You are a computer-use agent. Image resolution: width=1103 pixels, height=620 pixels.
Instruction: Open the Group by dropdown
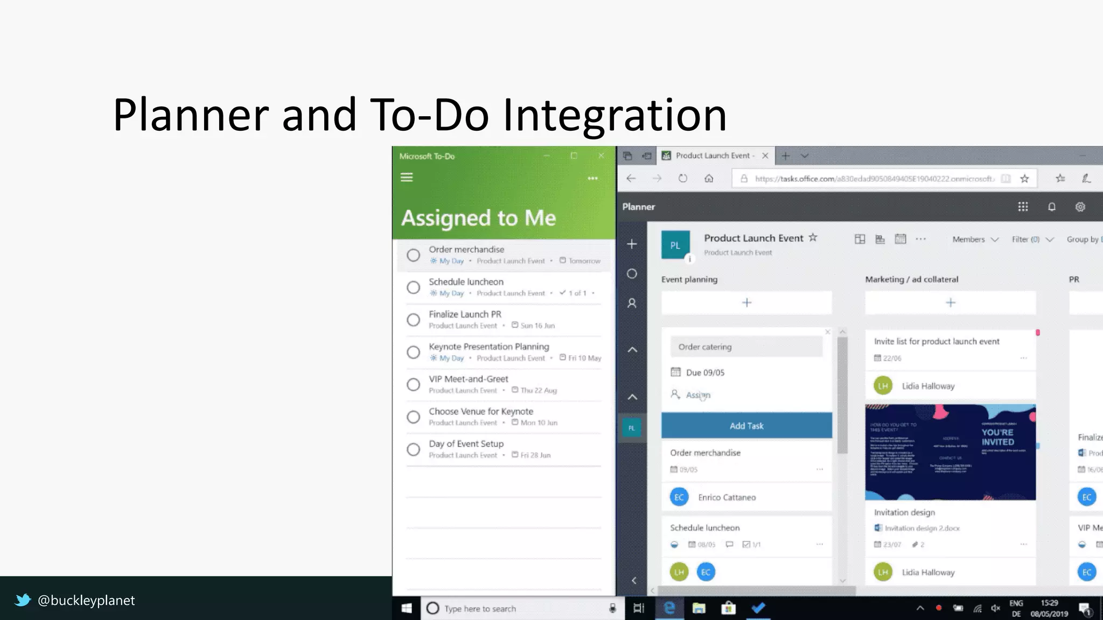(x=1084, y=239)
